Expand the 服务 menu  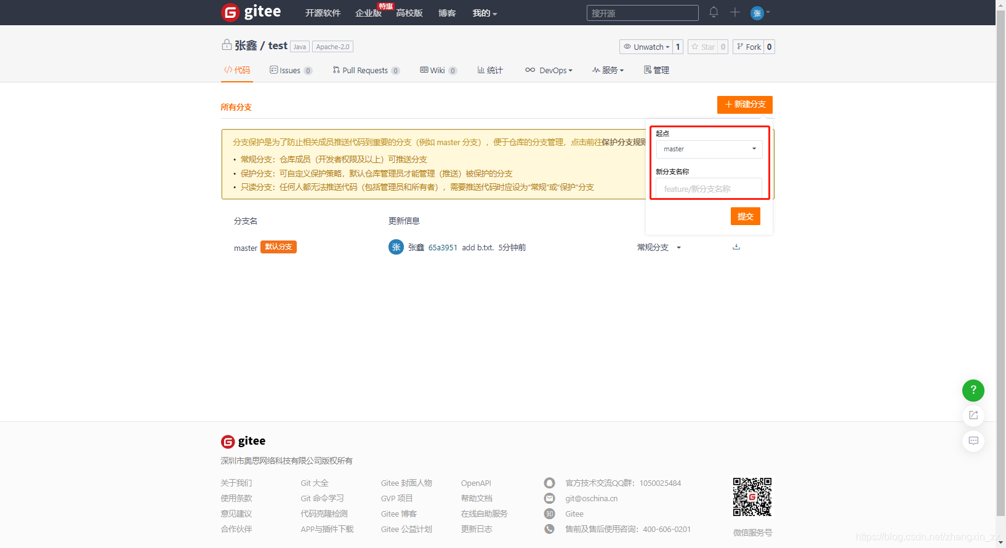click(608, 70)
